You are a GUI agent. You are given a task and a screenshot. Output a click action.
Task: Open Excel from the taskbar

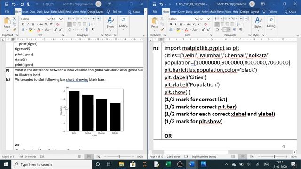point(168,164)
